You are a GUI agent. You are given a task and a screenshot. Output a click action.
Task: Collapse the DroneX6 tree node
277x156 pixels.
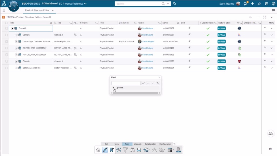[12, 28]
